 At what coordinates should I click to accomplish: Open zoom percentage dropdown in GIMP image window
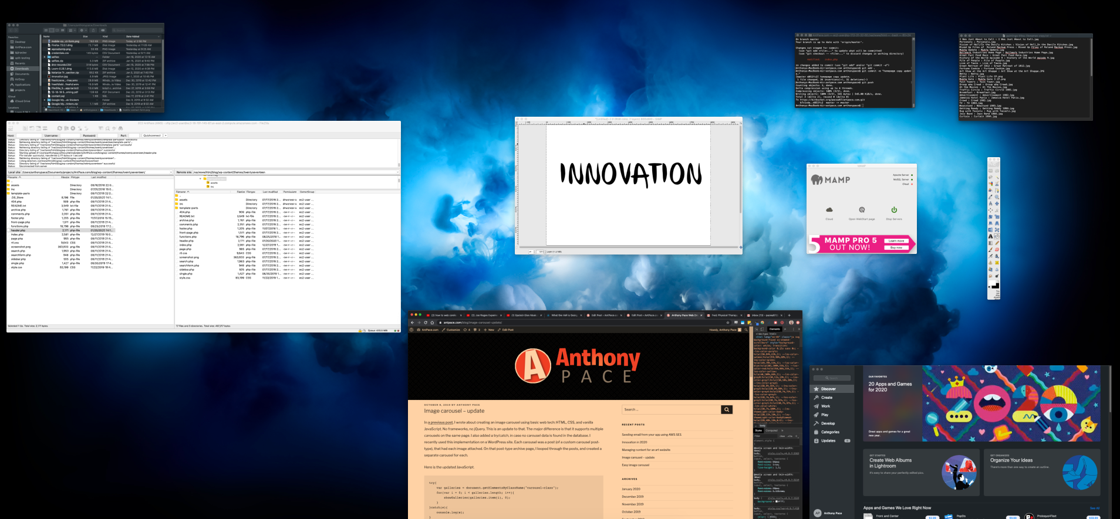pos(545,252)
